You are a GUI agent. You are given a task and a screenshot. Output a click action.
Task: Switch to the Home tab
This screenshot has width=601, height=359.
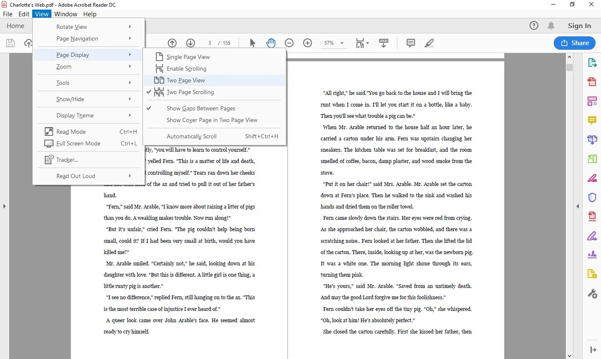15,25
